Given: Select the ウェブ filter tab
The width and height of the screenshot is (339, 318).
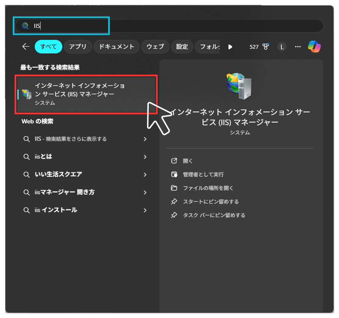Looking at the screenshot, I should point(155,47).
